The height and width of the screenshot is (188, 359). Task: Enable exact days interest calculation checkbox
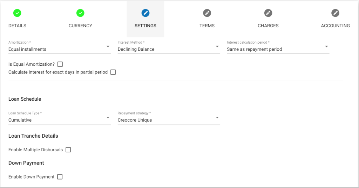tap(113, 72)
